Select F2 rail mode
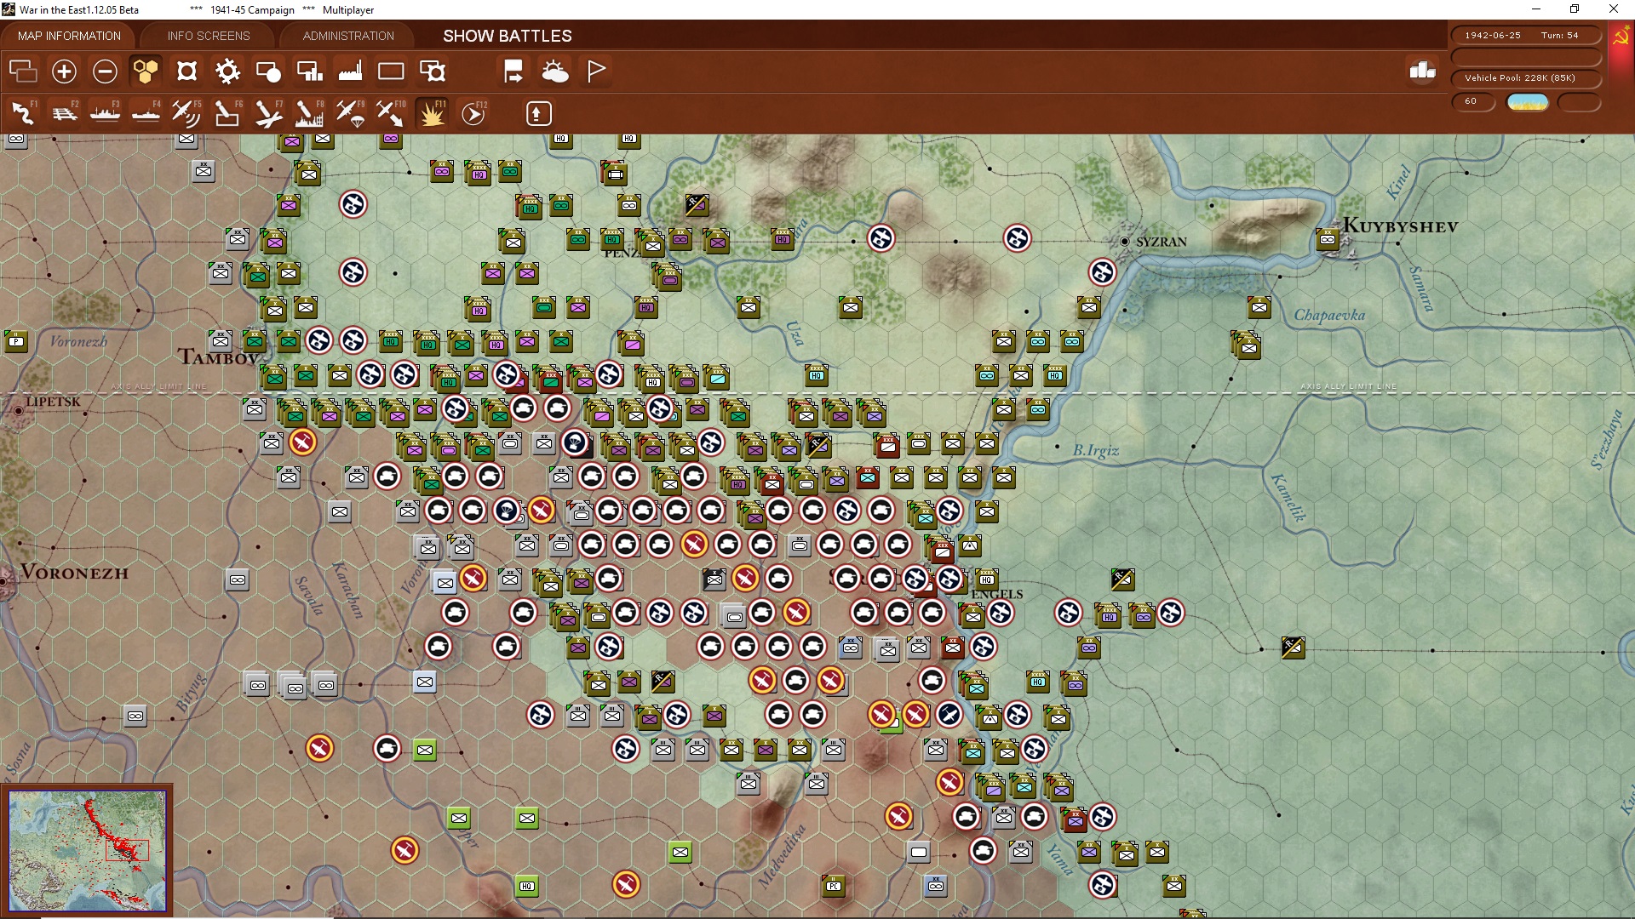The width and height of the screenshot is (1635, 919). (64, 113)
